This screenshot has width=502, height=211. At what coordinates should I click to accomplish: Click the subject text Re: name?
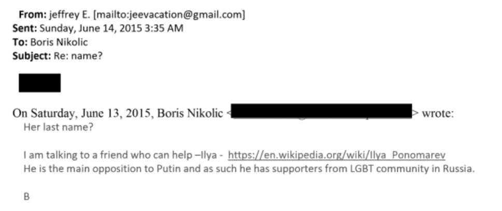(78, 55)
